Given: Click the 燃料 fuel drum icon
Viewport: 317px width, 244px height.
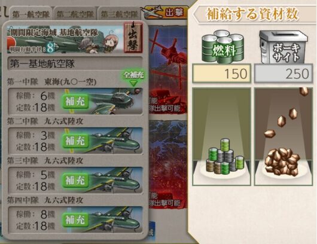Looking at the screenshot, I should pyautogui.click(x=222, y=47).
